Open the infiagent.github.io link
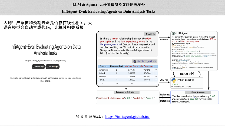The width and height of the screenshot is (225, 126). coord(127,117)
